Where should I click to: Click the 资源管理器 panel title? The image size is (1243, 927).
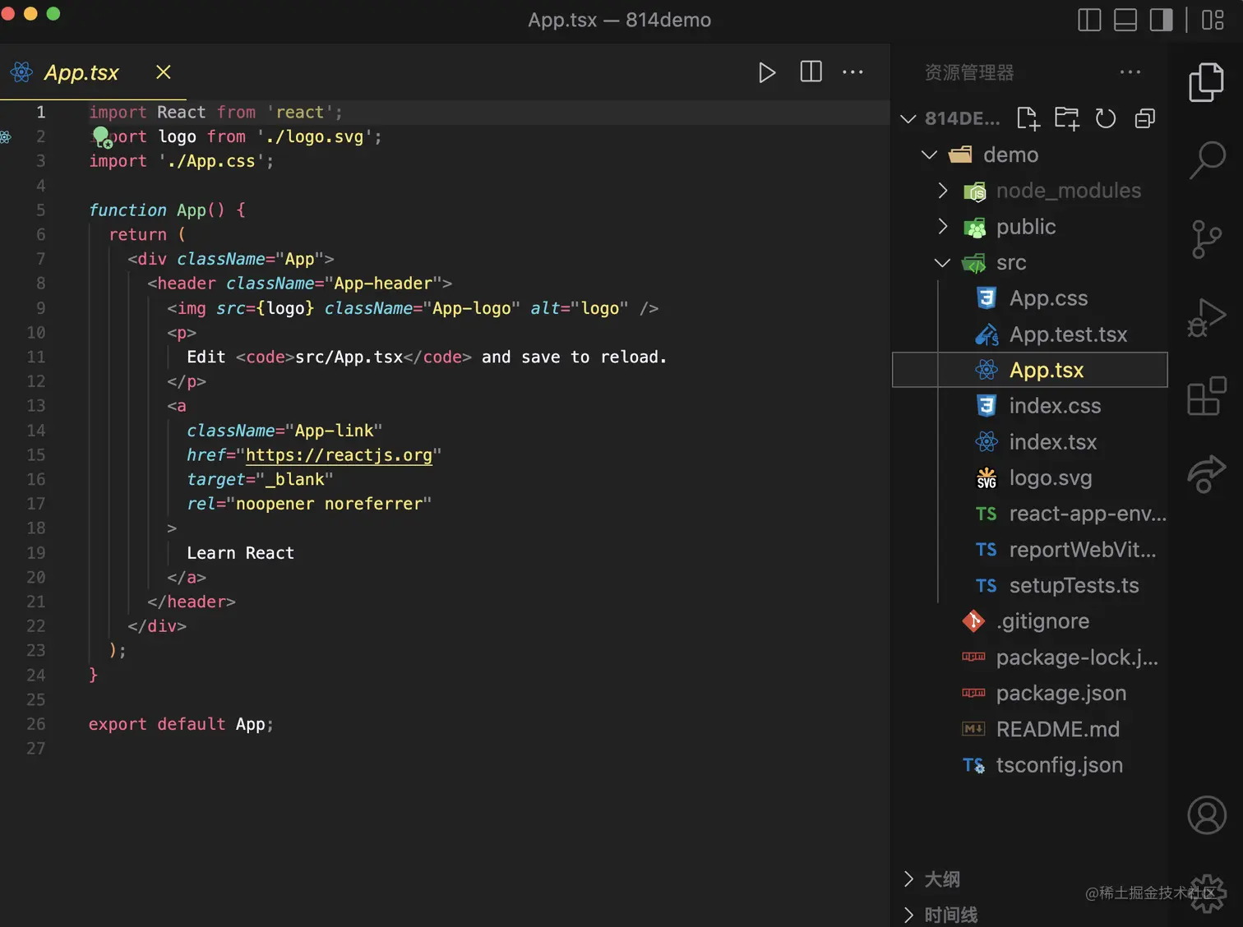pos(969,72)
